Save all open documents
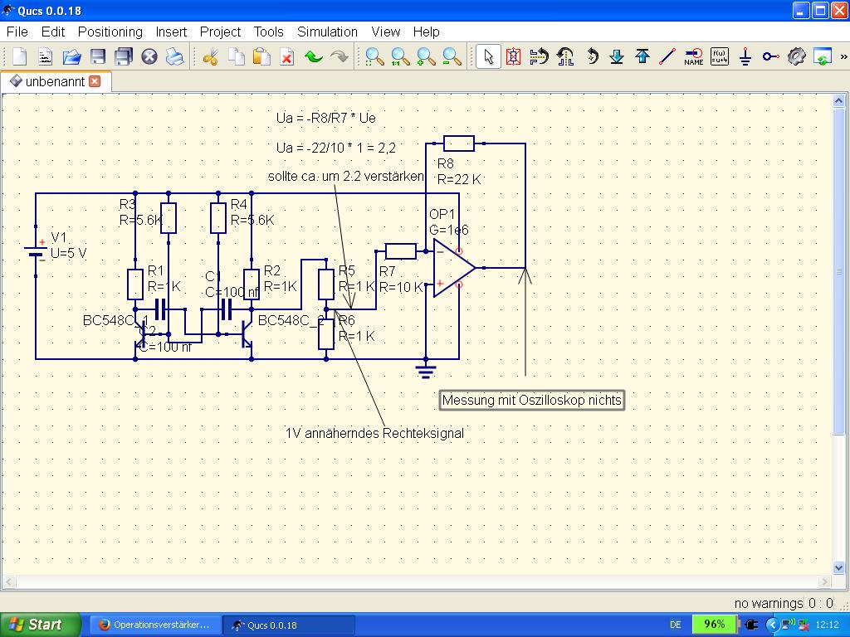This screenshot has width=850, height=637. 124,56
